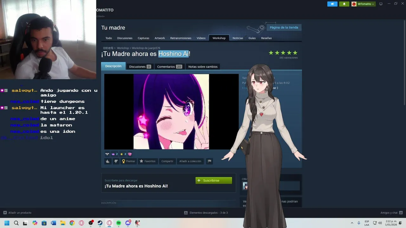Viewport: 406px width, 228px height.
Task: Open the Noticias tab
Action: tap(238, 38)
